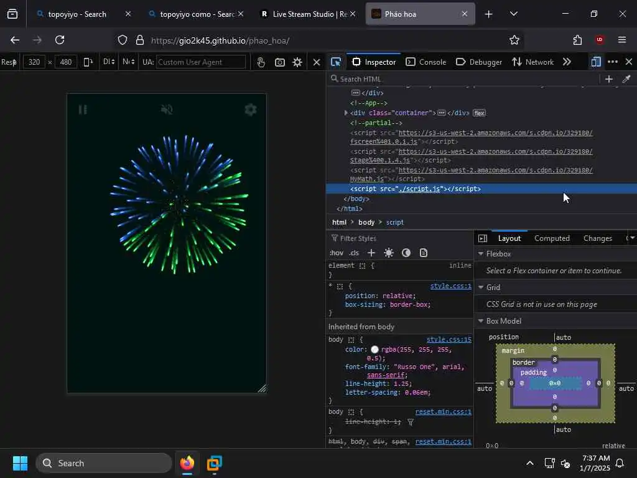Screen dimensions: 637x478
Task: Collapse the Flexbox section
Action: point(481,254)
